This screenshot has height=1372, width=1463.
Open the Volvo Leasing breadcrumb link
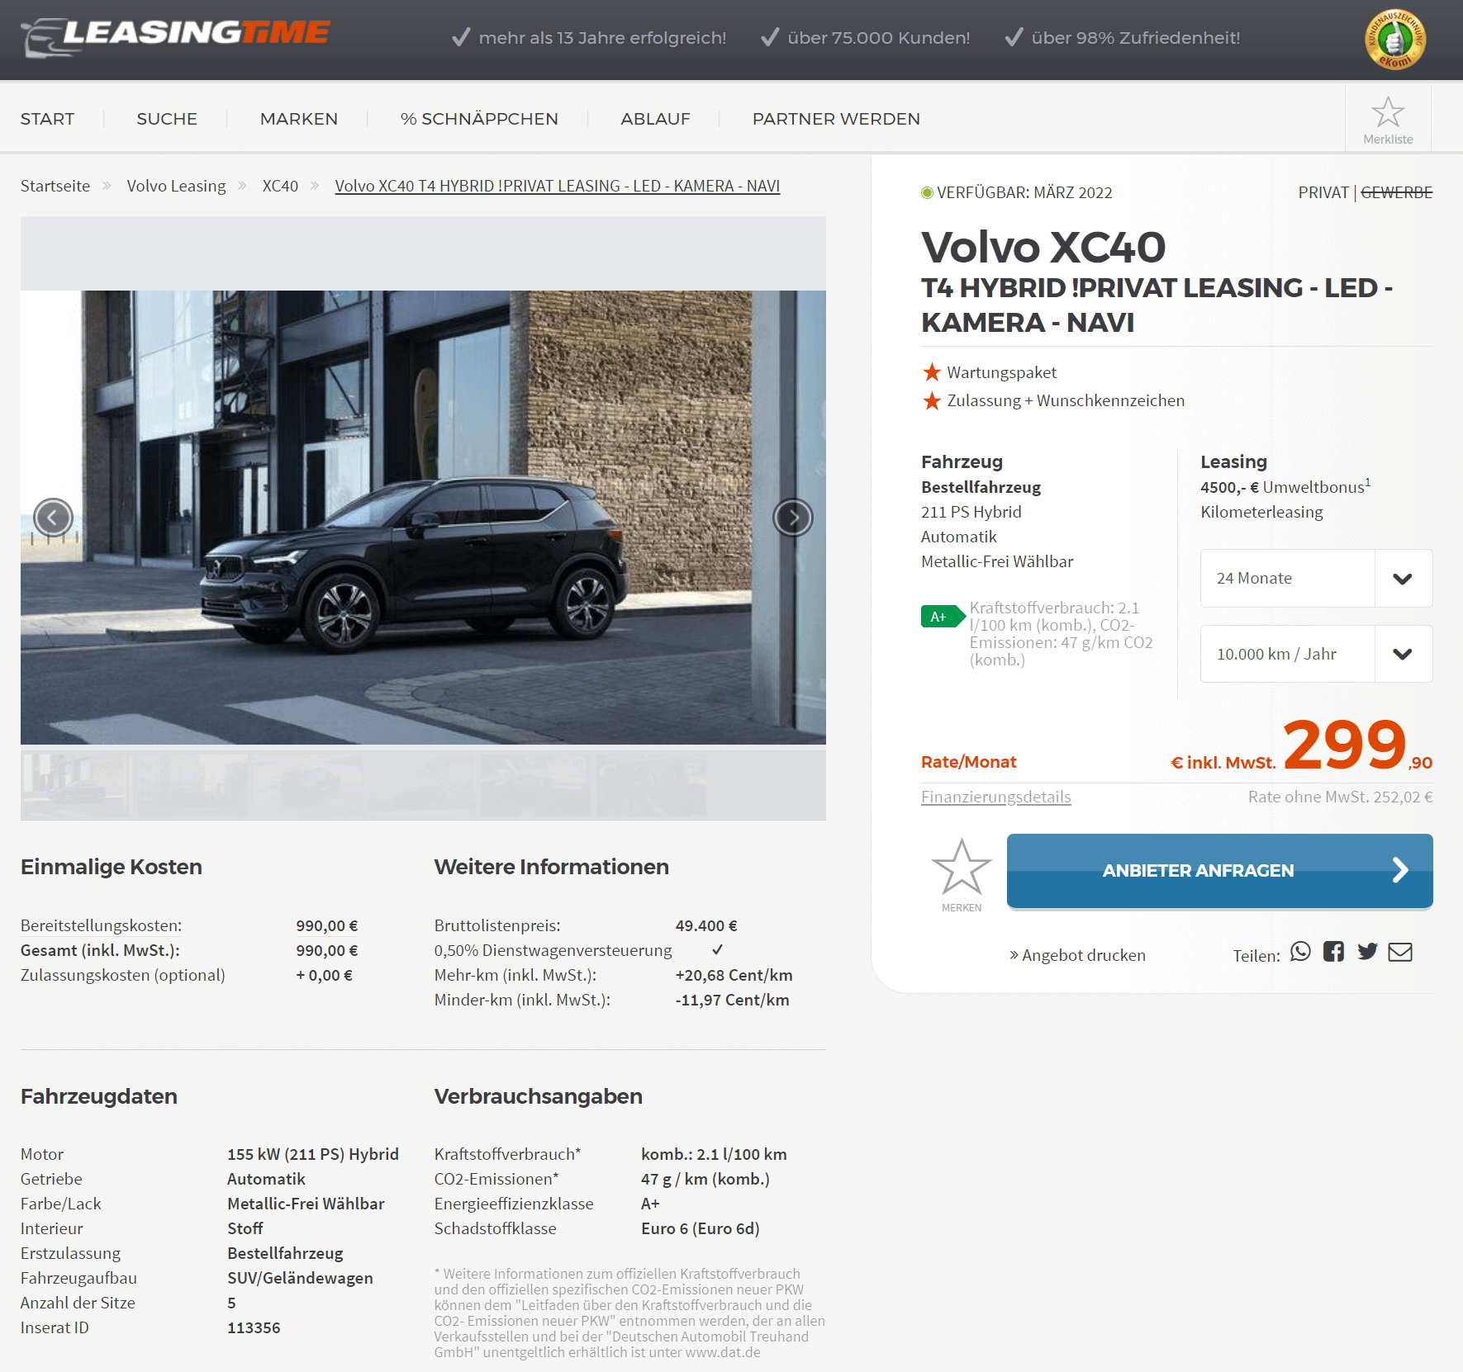tap(176, 186)
